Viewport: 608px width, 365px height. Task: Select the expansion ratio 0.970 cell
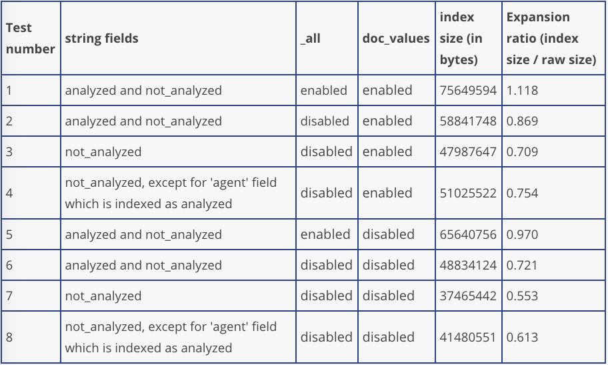(x=523, y=235)
